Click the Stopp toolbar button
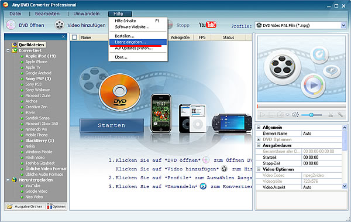This screenshot has height=222, width=351. click(183, 25)
